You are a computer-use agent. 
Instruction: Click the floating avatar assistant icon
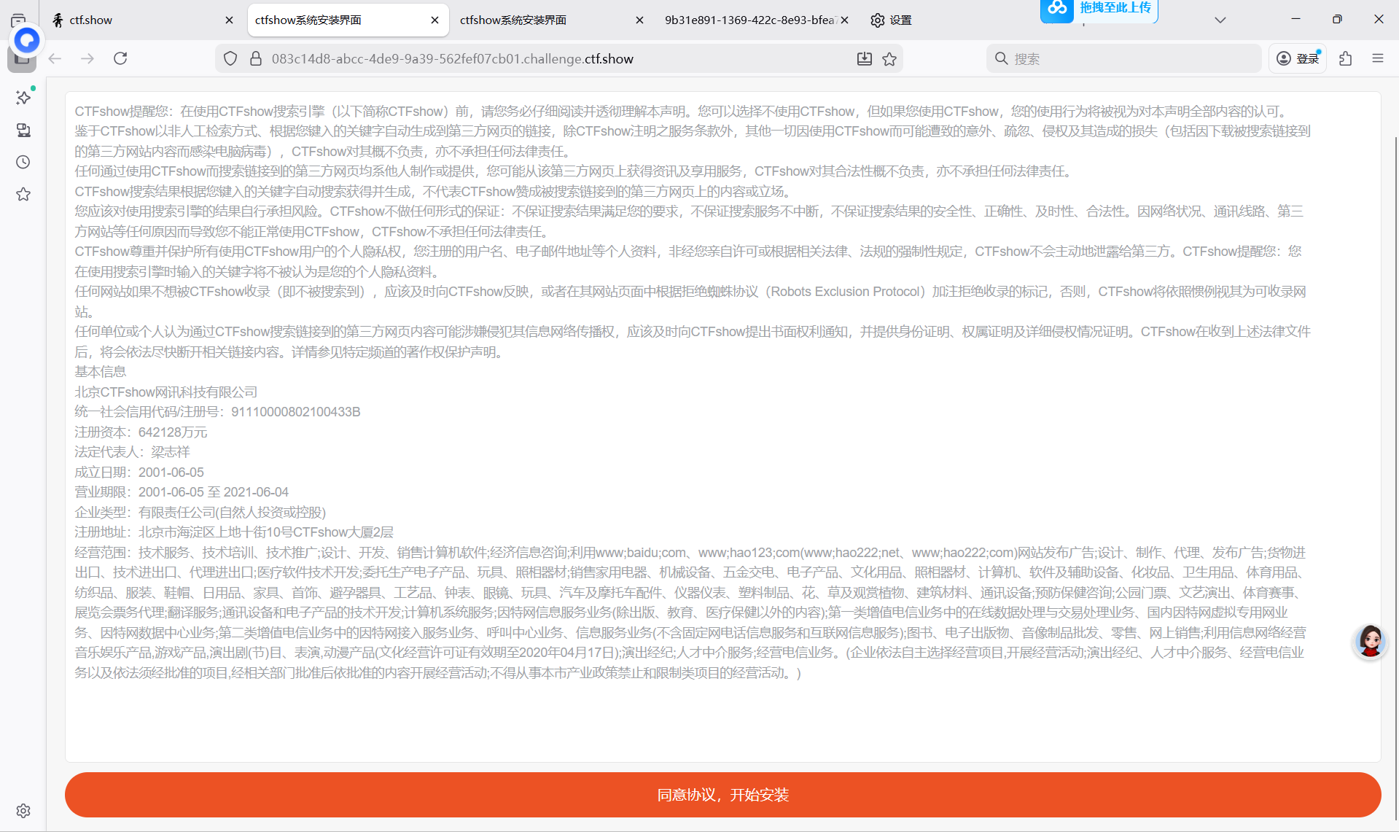coord(1370,642)
